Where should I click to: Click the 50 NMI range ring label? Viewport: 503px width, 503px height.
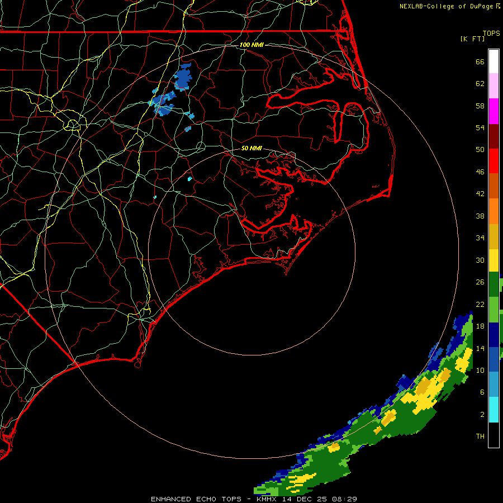[251, 148]
